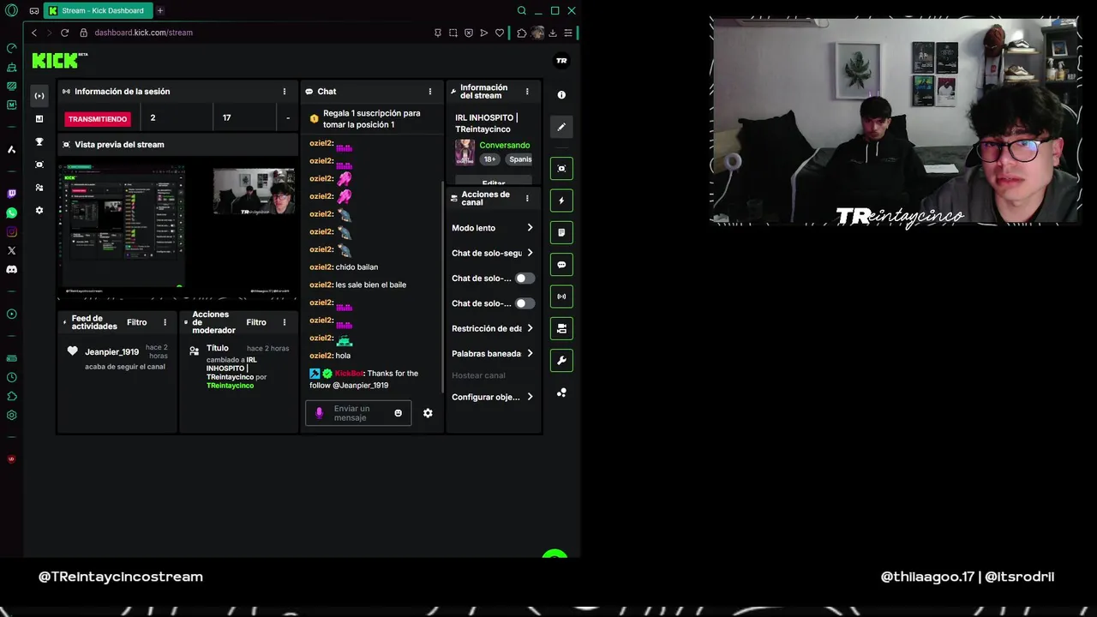Click Filtro in Acciones de moderador
The image size is (1097, 617).
coord(256,322)
